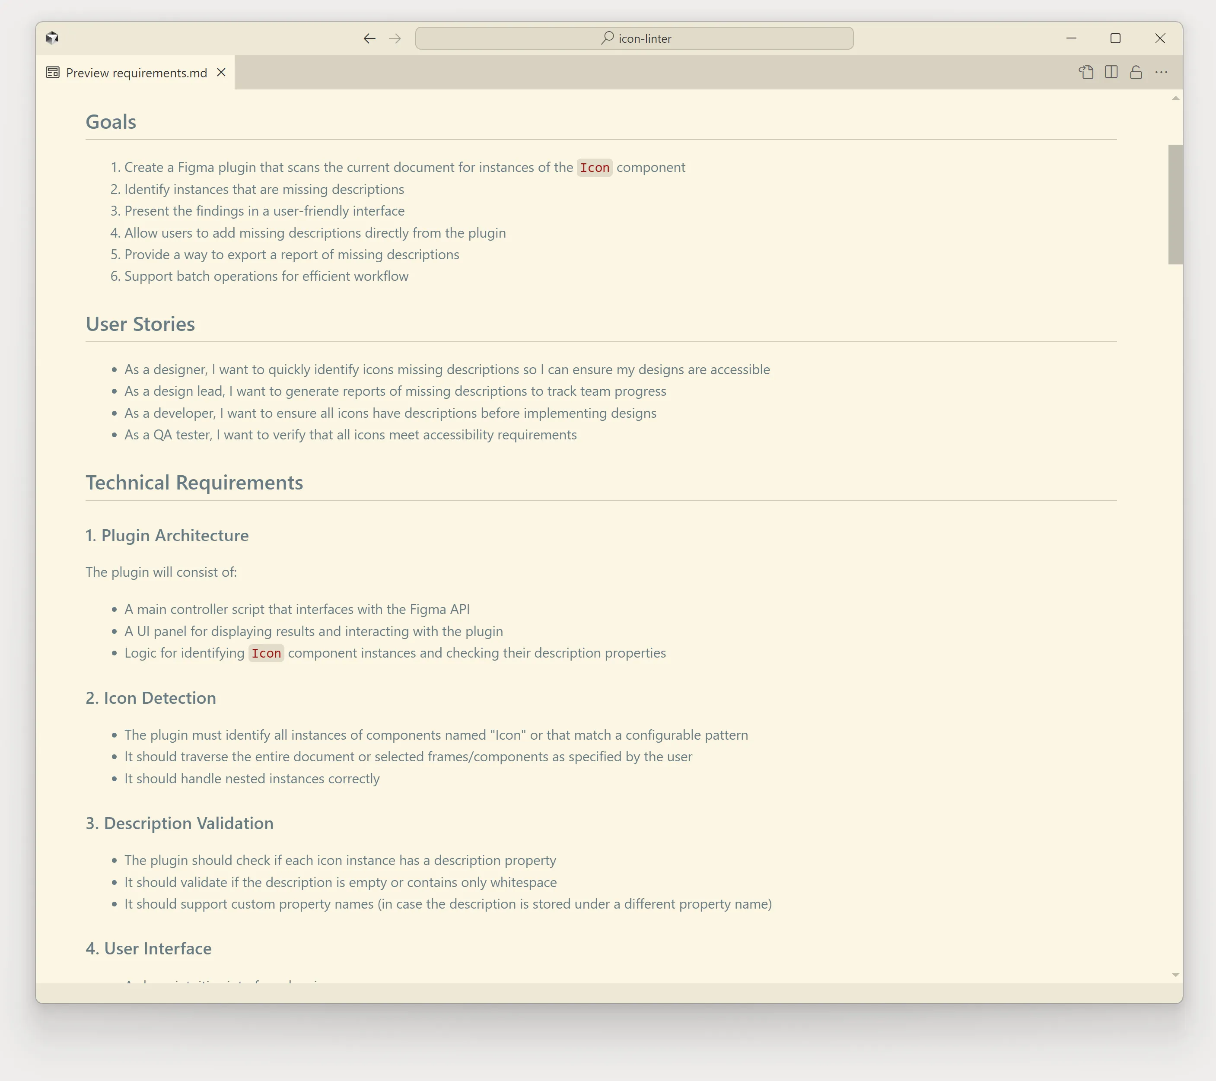
Task: Click 'It should handle nested instances correctly'
Action: tap(251, 779)
